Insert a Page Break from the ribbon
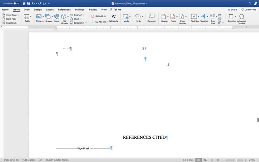The height and width of the screenshot is (162, 259). point(10,23)
